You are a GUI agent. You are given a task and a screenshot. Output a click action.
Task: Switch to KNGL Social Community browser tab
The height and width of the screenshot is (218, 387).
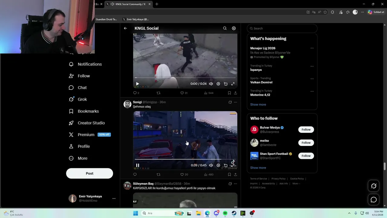click(x=128, y=4)
